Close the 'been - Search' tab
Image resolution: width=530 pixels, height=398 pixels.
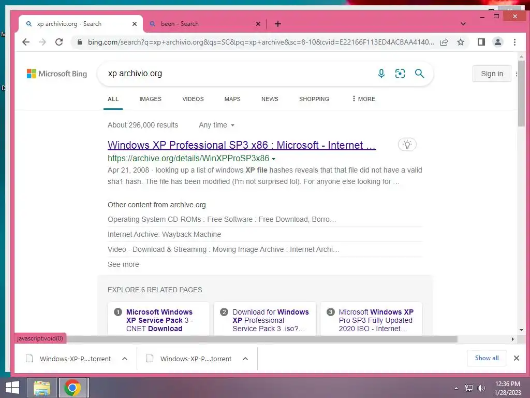tap(258, 24)
